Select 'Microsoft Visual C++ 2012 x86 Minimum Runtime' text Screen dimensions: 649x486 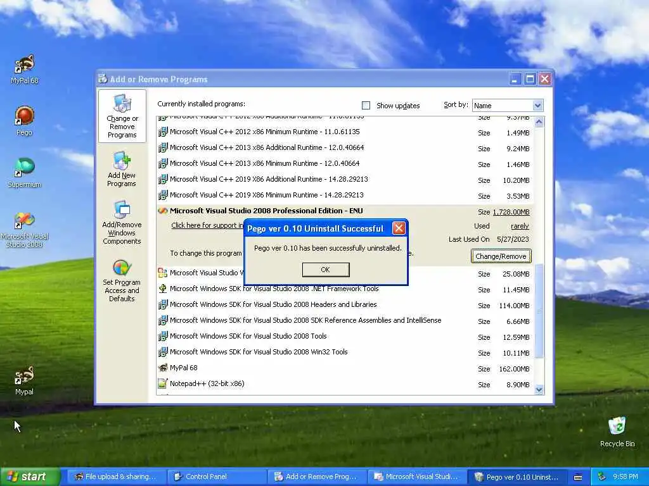(265, 132)
